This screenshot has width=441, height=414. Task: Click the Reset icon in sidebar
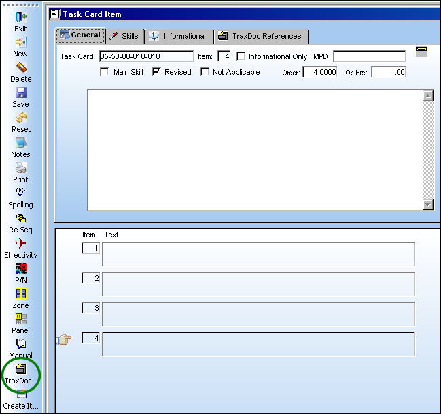click(21, 118)
